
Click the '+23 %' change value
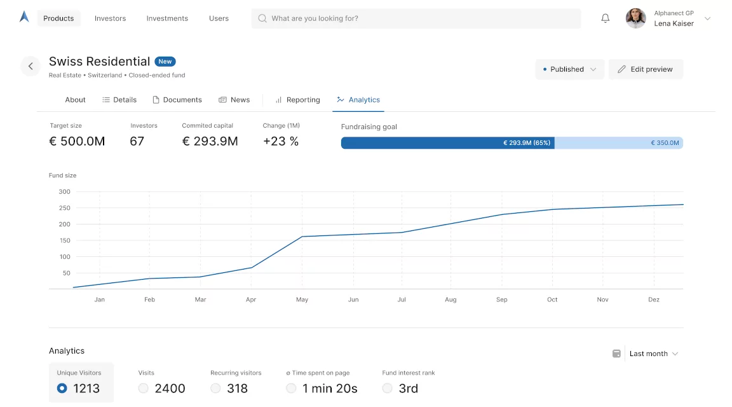281,141
